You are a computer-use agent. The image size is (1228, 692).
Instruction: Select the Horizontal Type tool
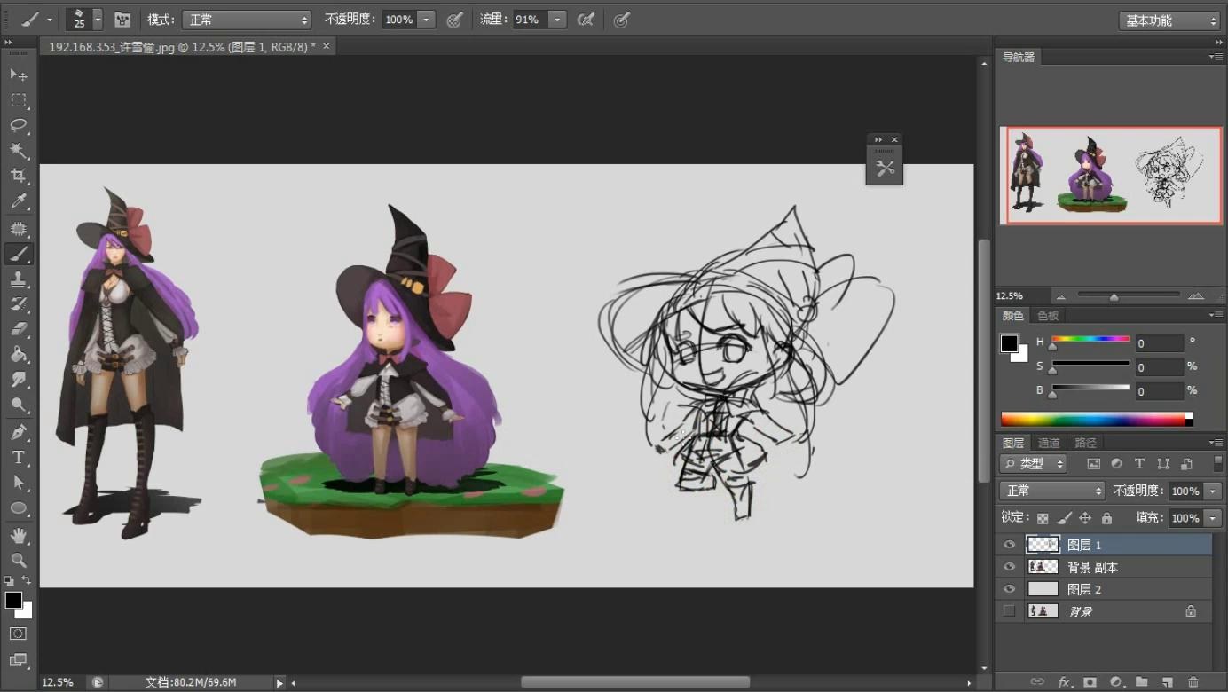[x=18, y=458]
